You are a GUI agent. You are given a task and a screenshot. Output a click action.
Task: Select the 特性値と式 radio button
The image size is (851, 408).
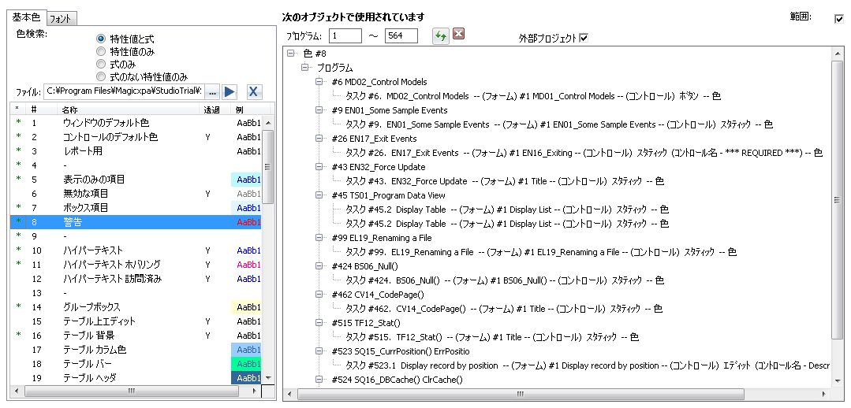coord(100,39)
